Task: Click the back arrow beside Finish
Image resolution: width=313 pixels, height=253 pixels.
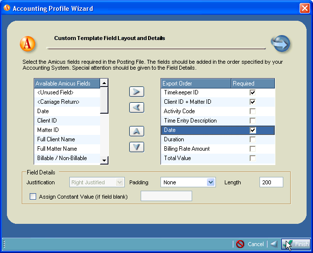Action: pos(273,244)
